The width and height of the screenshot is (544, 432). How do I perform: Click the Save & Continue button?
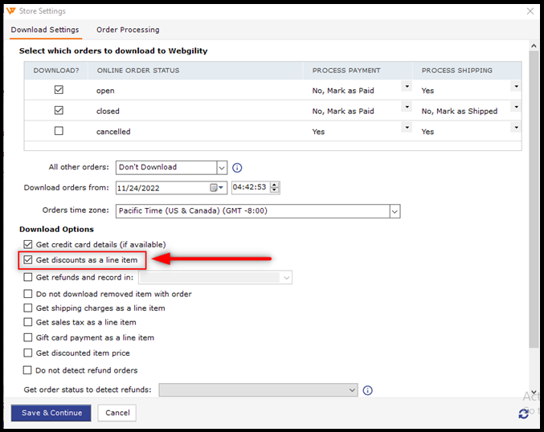pyautogui.click(x=51, y=413)
